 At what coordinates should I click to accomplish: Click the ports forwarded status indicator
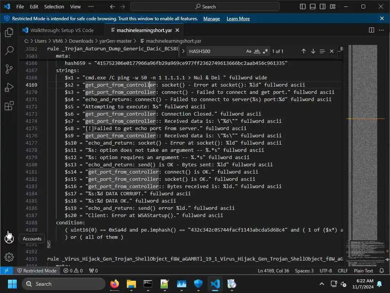pos(93,270)
